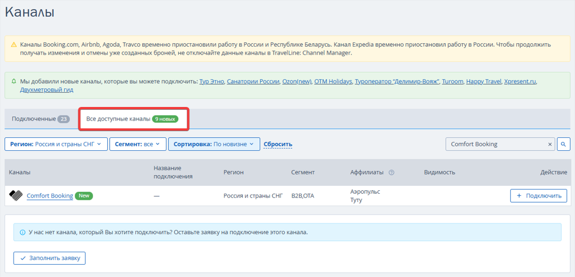Click the search magnifier button

[564, 144]
